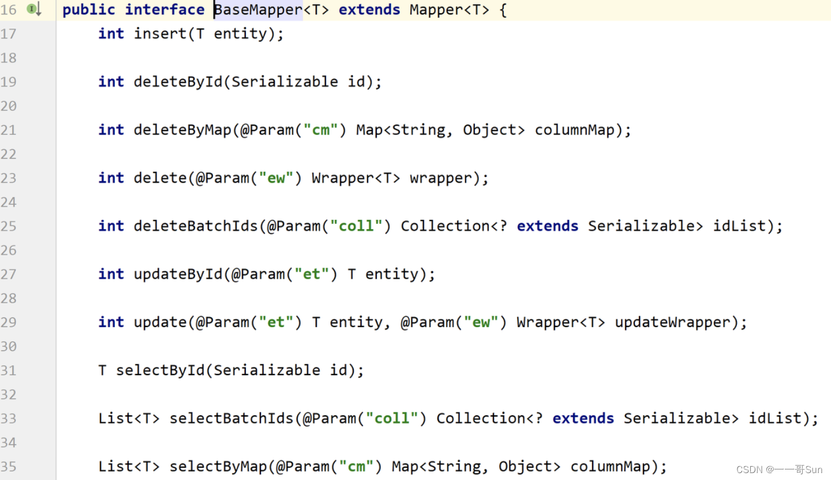The height and width of the screenshot is (480, 831).
Task: Click the "cm" string on line 21
Action: click(x=321, y=130)
